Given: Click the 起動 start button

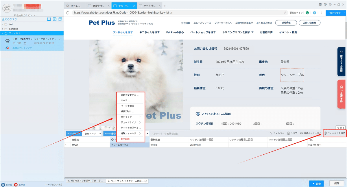Looking at the screenshot, I should tap(316, 184).
